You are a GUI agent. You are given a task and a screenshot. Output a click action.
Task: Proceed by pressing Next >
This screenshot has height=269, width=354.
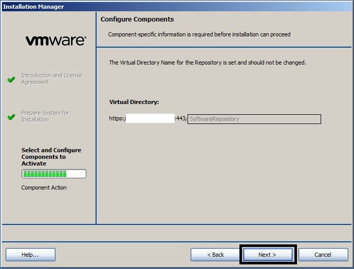point(267,255)
